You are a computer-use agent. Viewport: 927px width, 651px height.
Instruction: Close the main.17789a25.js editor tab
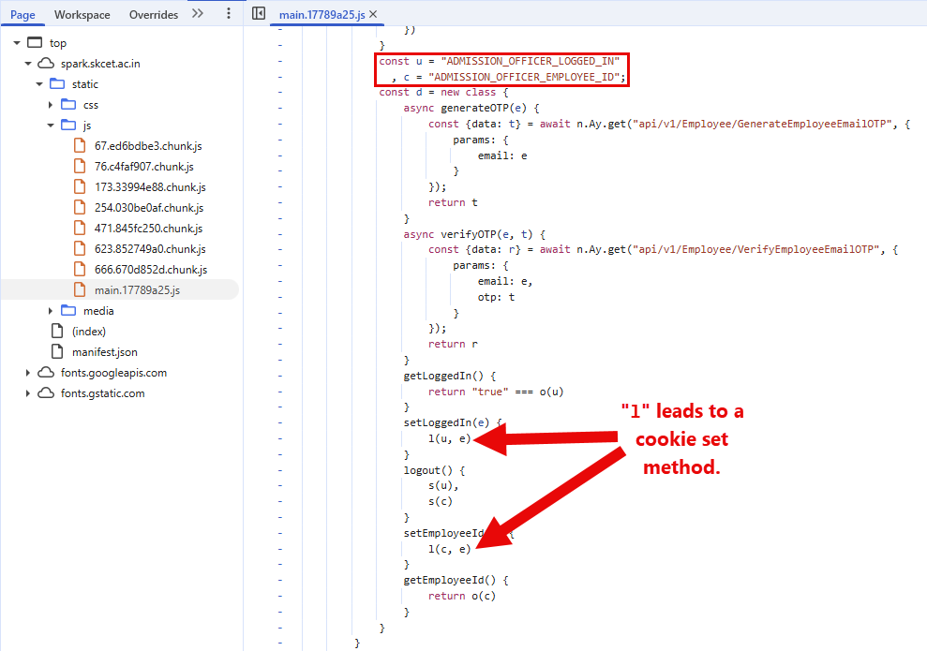pos(373,15)
